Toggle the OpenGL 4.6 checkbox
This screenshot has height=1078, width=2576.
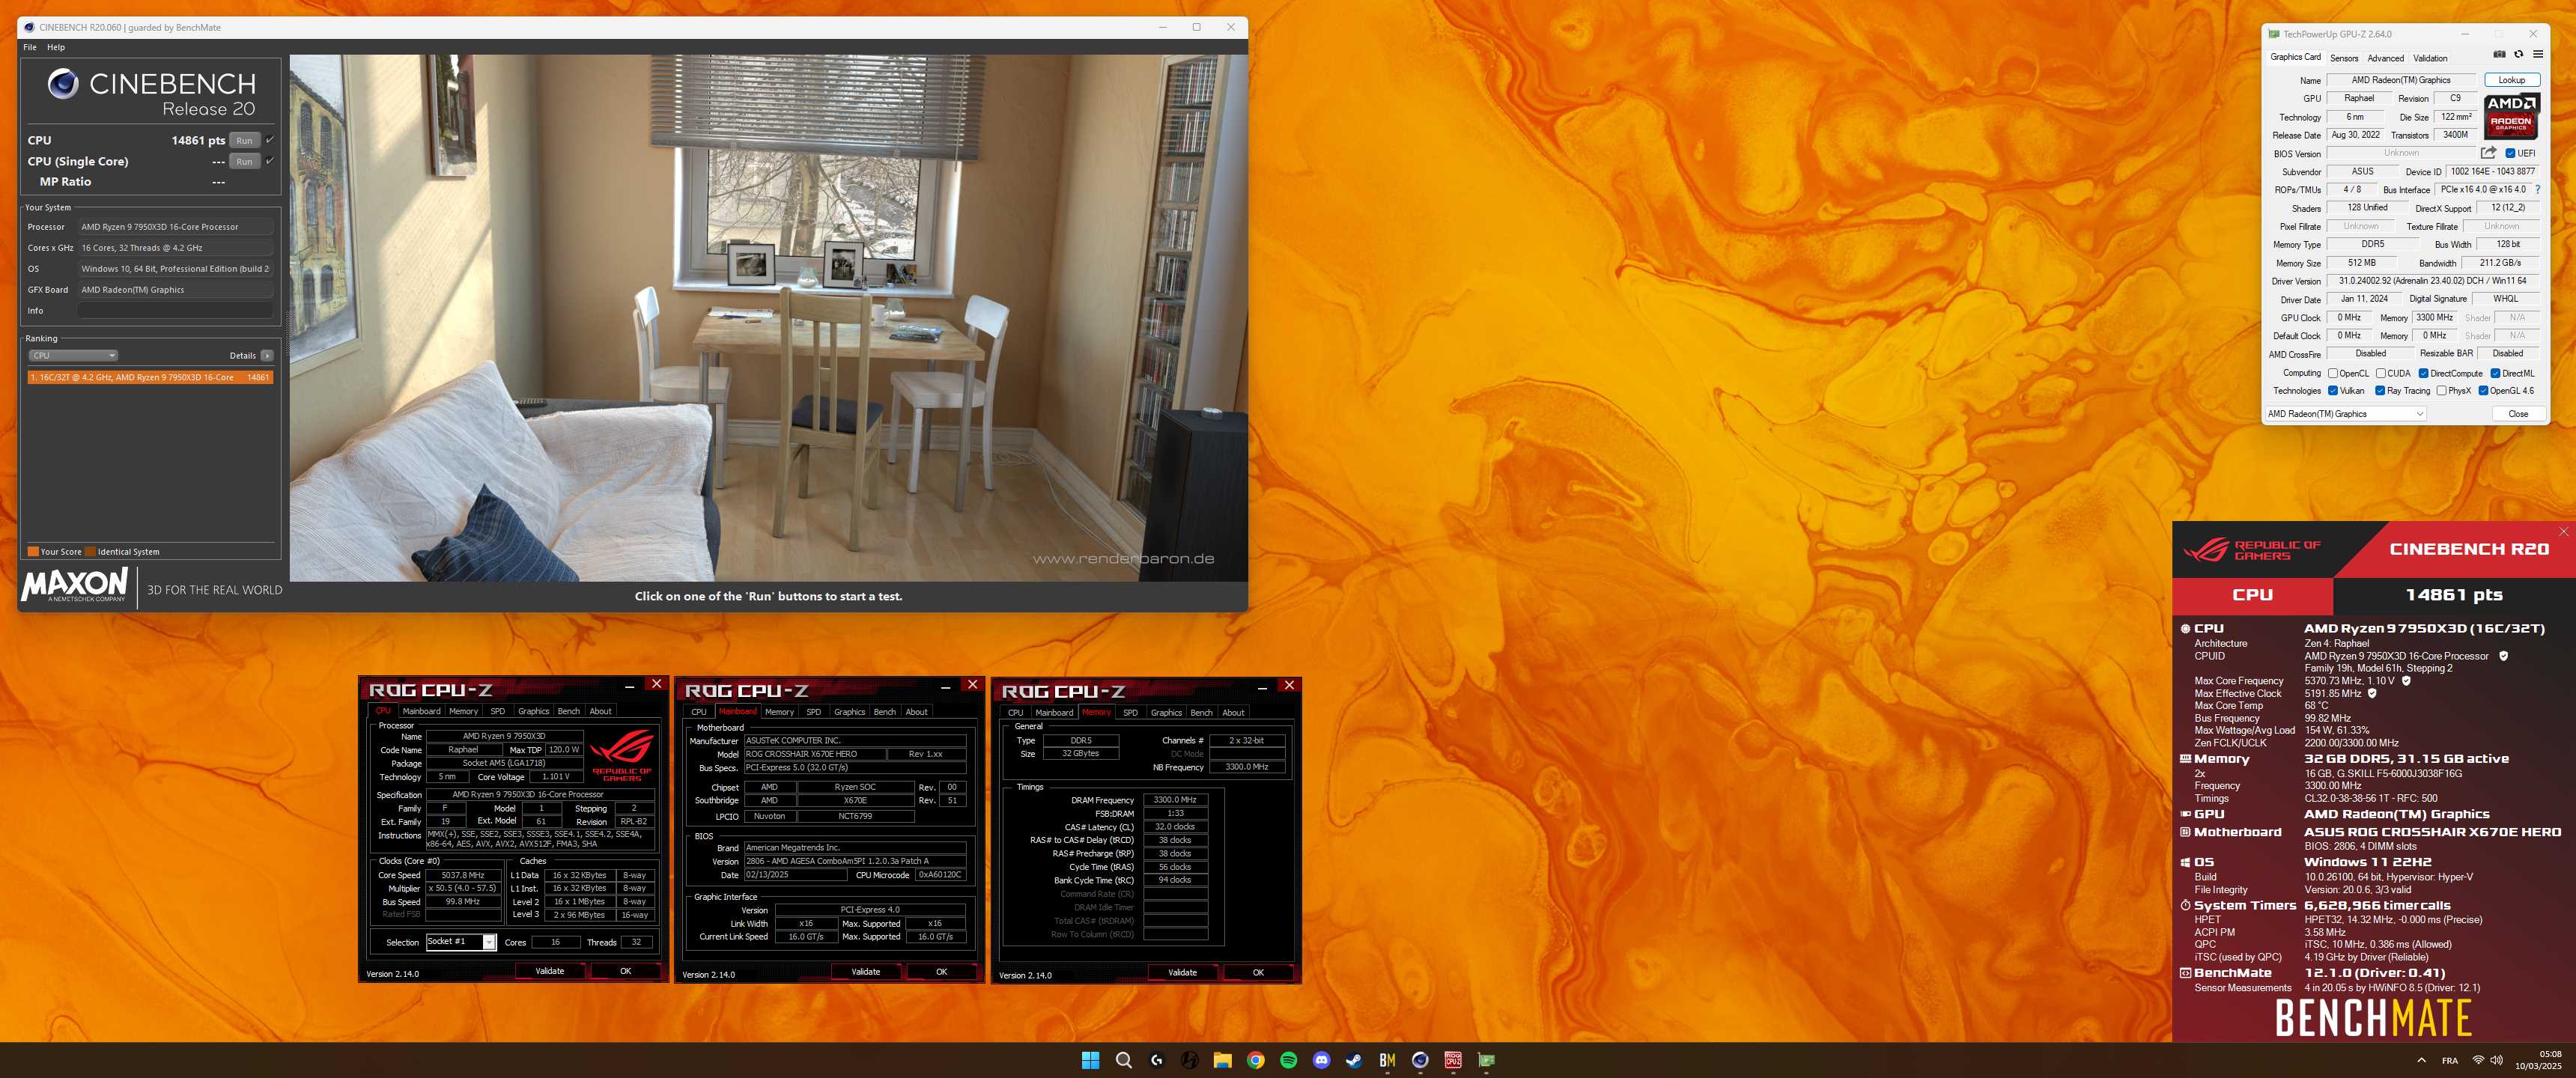(2483, 391)
